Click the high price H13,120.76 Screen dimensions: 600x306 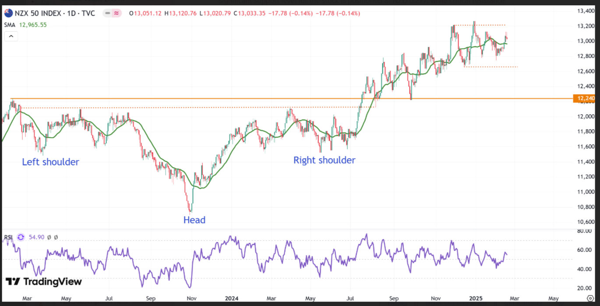pos(181,14)
